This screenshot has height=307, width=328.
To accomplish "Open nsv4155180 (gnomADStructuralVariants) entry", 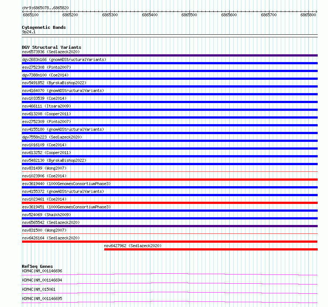I will 63,129.
